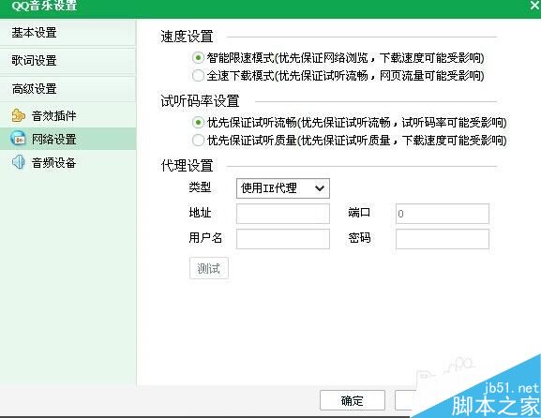Click the 音效插件 puzzle-piece icon
This screenshot has height=418, width=541.
tap(18, 115)
